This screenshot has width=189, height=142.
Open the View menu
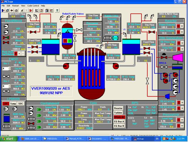[x=23, y=6]
